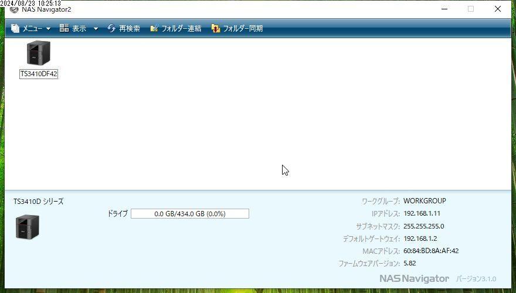Click the TS3410D シリーズ heading
Screen dimensions: 516x293
click(39, 202)
